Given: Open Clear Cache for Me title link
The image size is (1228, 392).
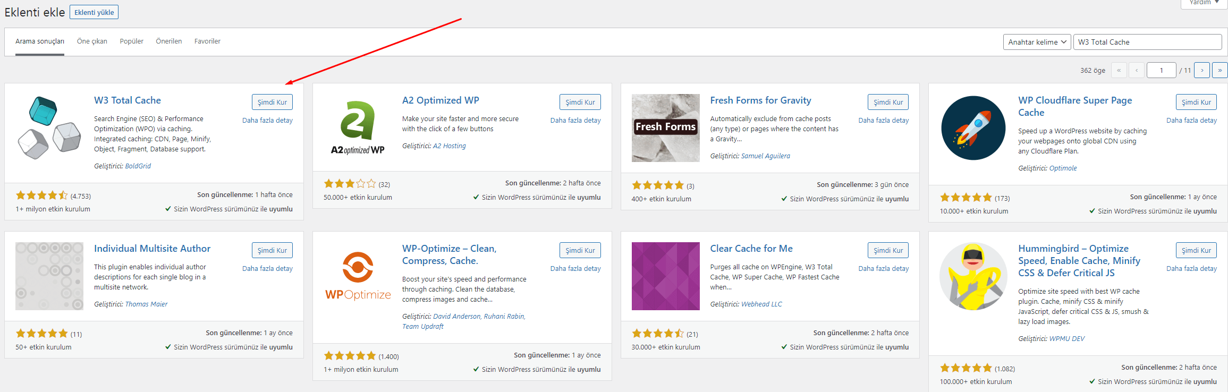Looking at the screenshot, I should click(751, 249).
